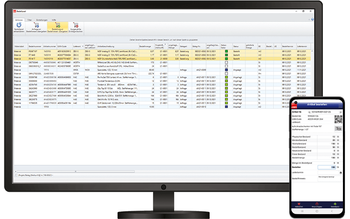The width and height of the screenshot is (350, 219).
Task: Tap the Android recents button on phone
Action: [302, 211]
